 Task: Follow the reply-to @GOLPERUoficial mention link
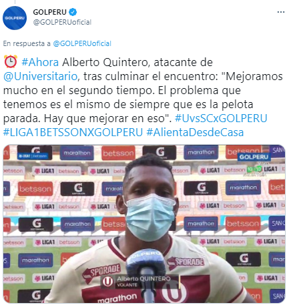tap(82, 43)
